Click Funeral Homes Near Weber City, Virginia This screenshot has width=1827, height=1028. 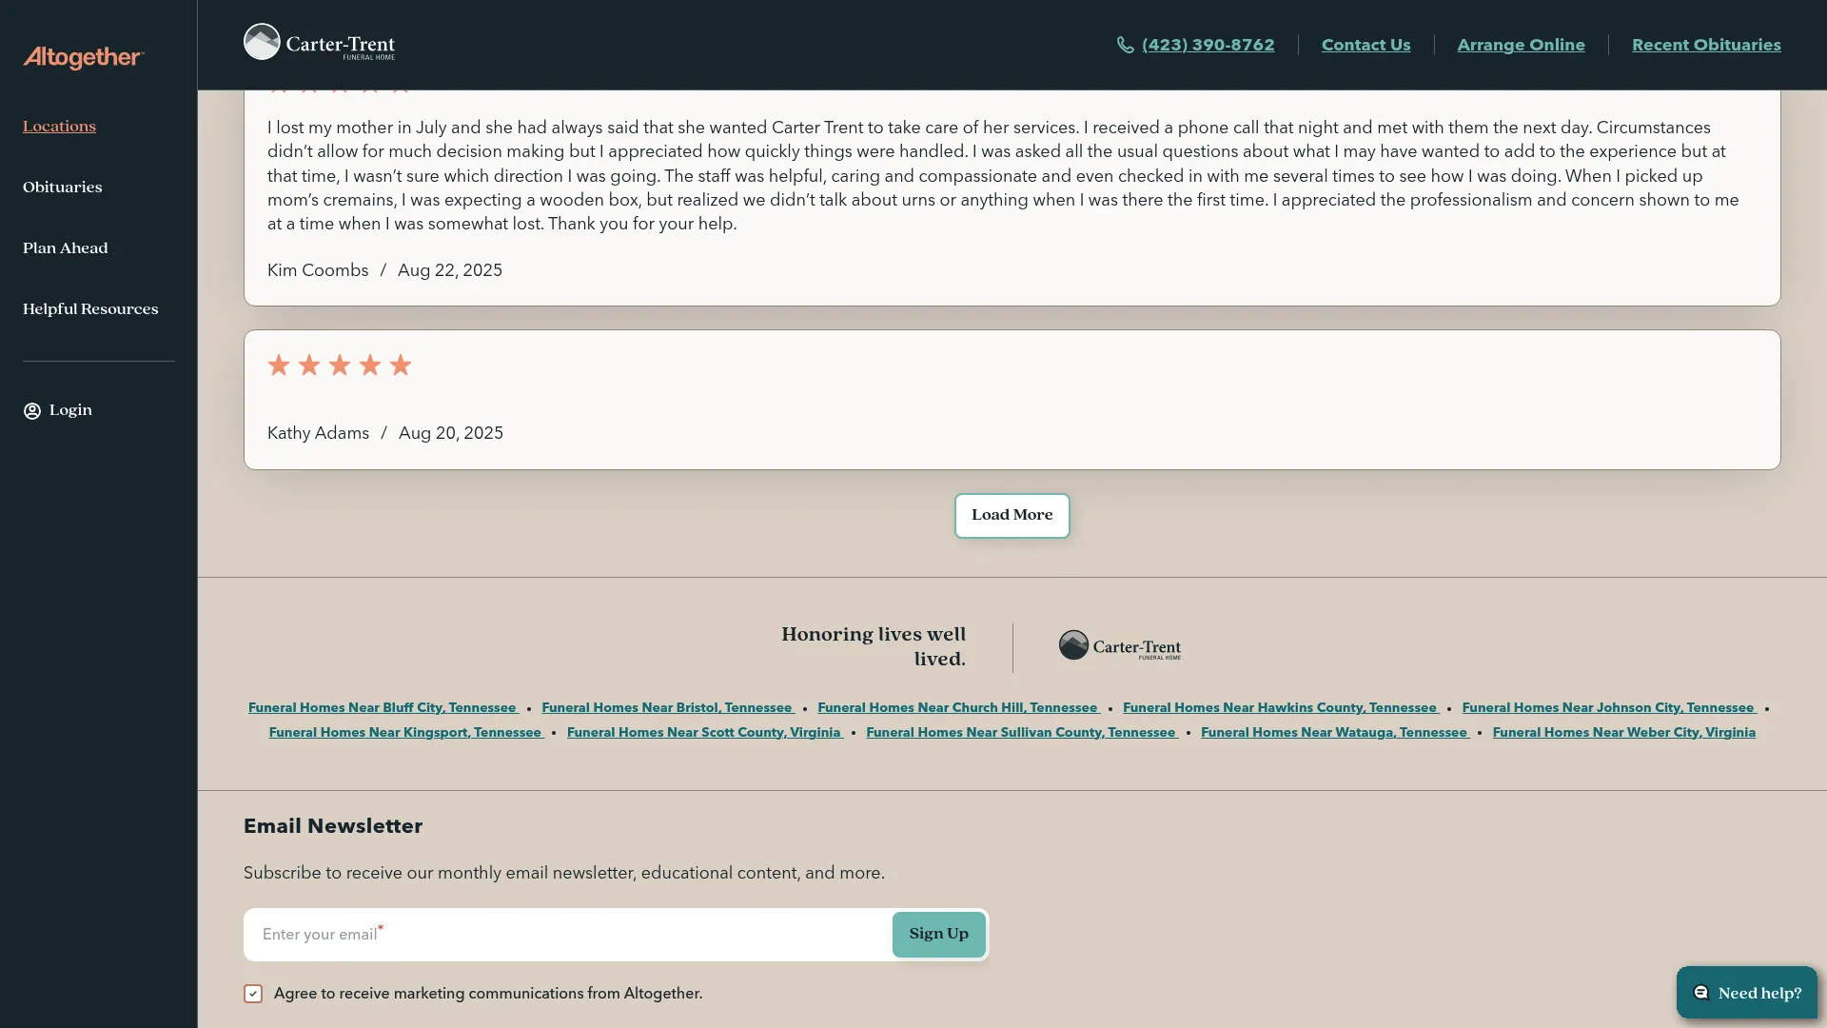[x=1624, y=732]
